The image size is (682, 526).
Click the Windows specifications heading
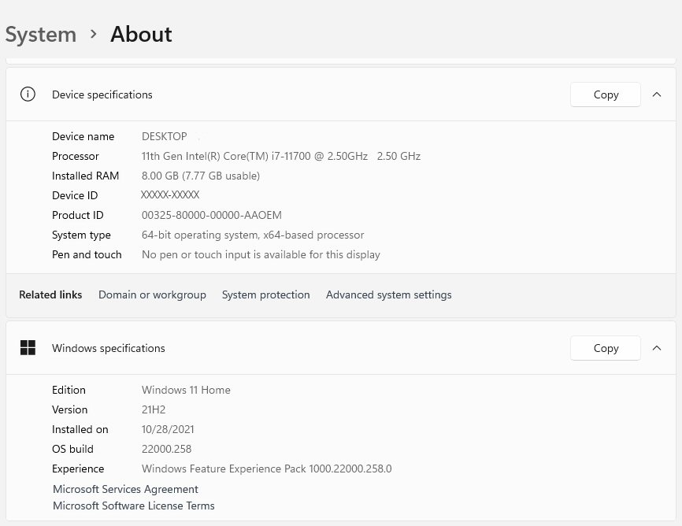pos(109,348)
